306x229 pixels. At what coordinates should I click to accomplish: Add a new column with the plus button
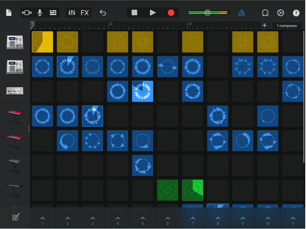264,25
